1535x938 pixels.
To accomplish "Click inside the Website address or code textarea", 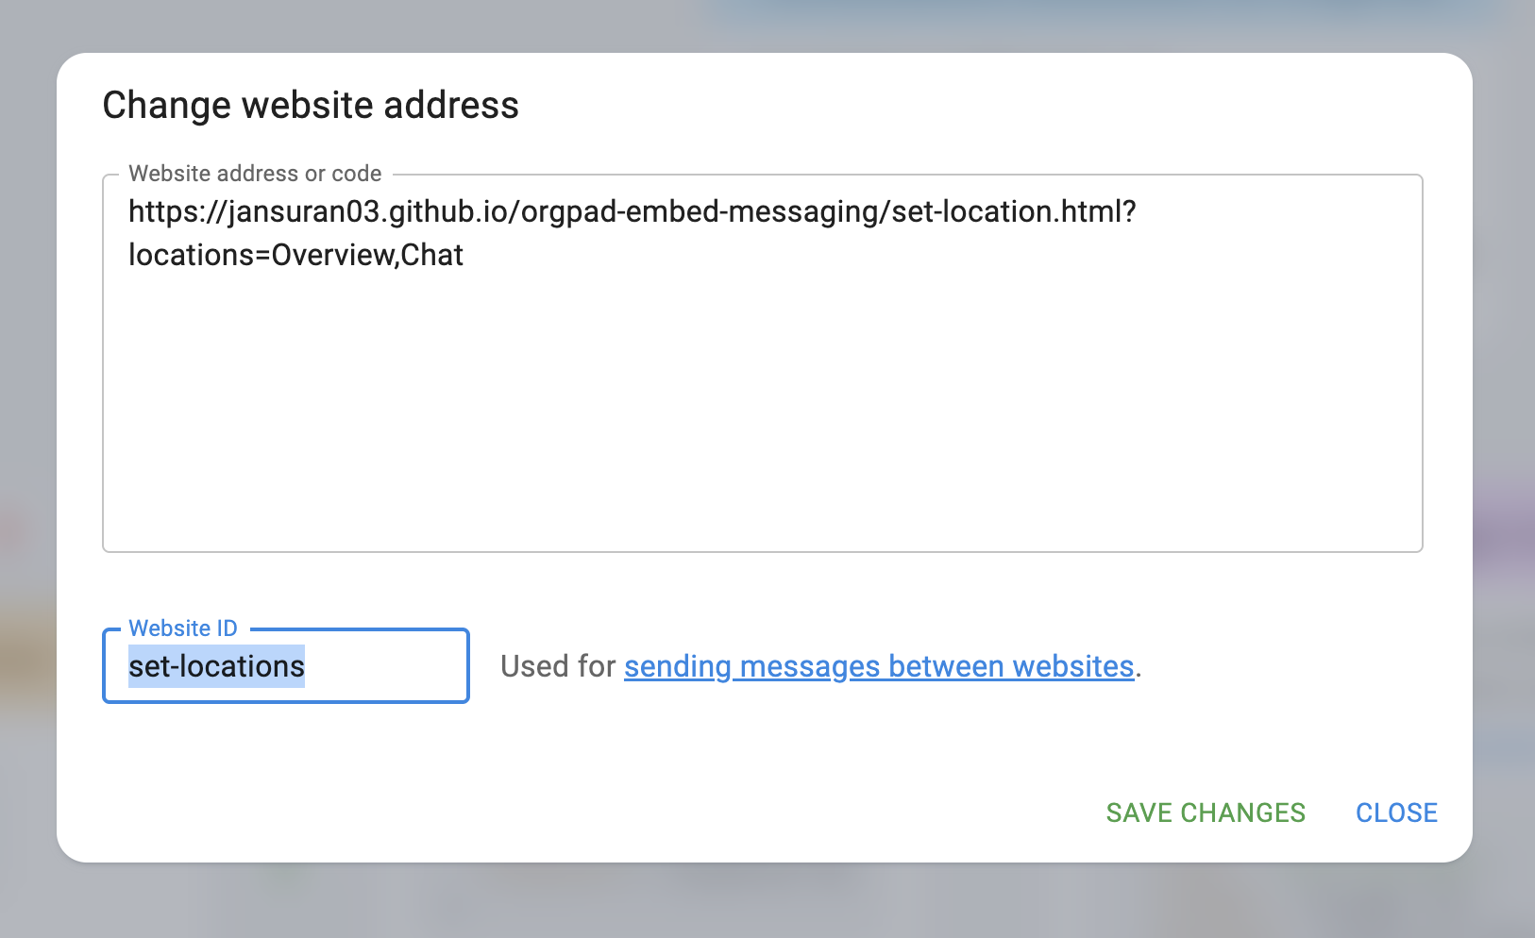I will (x=761, y=377).
